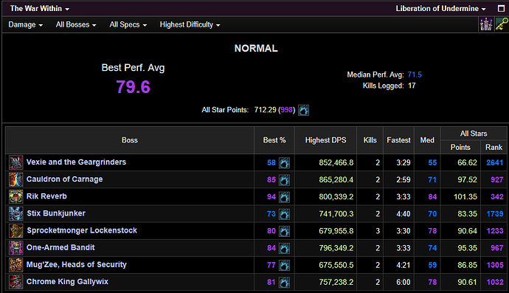The width and height of the screenshot is (509, 293).
Task: Click Sprocketmonger Lockenstock kills count 3
Action: pos(378,231)
